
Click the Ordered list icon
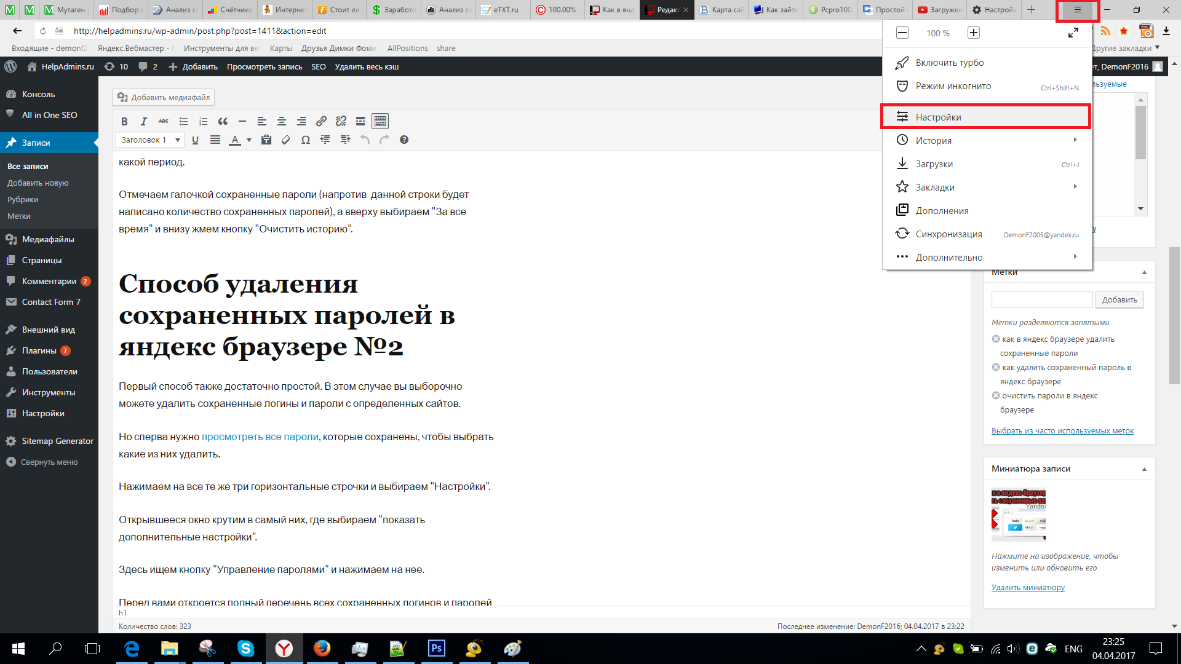point(202,121)
